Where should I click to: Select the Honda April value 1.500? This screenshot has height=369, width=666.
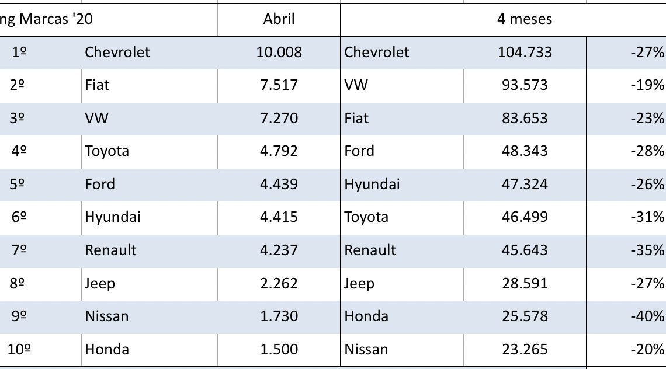tap(279, 349)
